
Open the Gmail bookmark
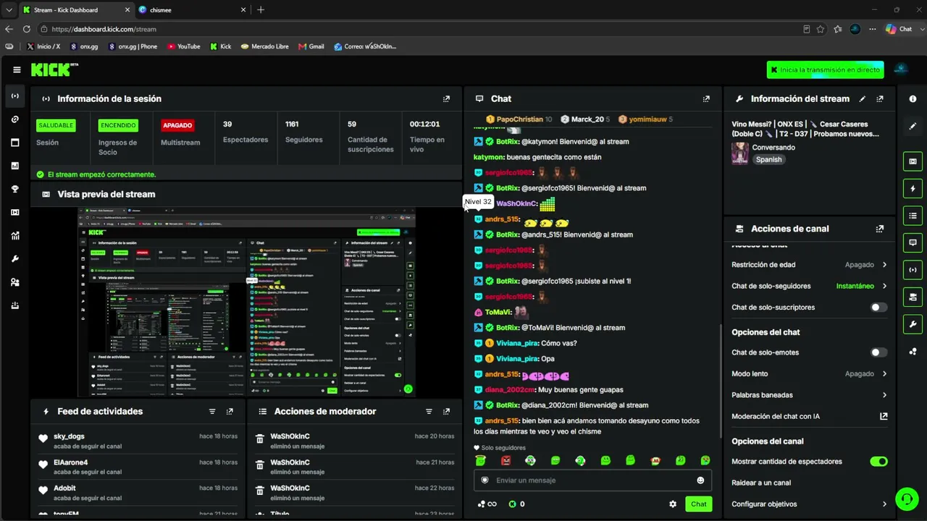coord(311,46)
